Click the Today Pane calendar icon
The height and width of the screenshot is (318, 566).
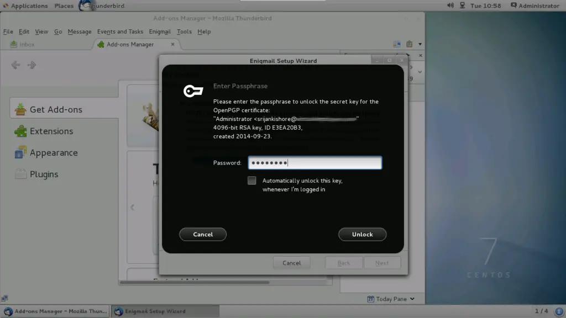(x=370, y=299)
